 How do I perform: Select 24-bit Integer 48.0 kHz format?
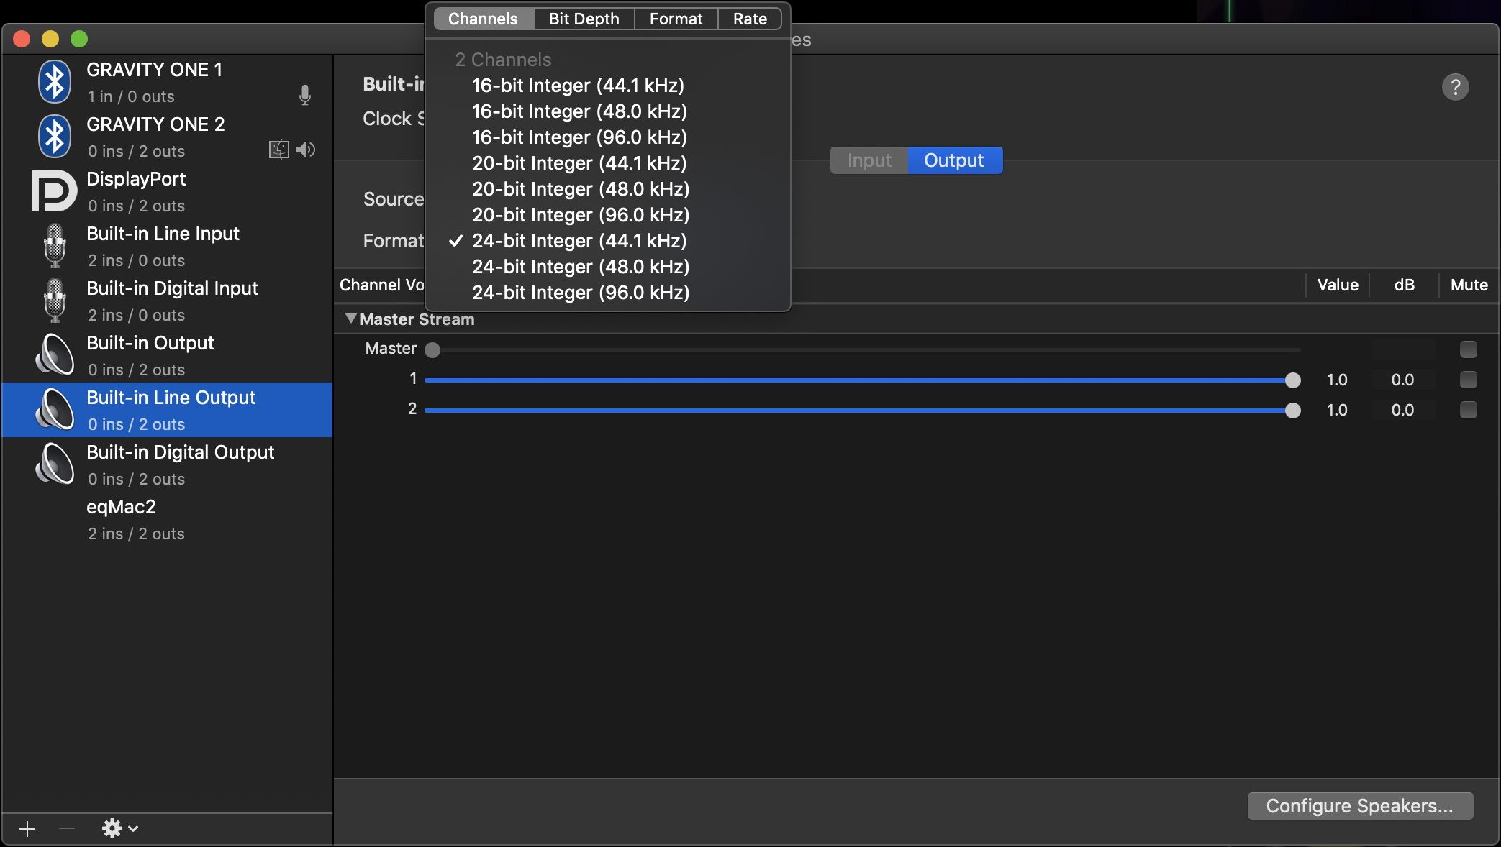coord(581,266)
